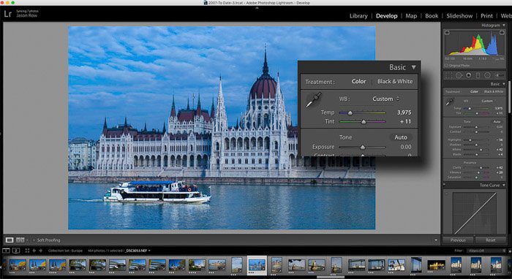Image resolution: width=512 pixels, height=279 pixels.
Task: Go forward using the filmstrip right arrow
Action: (40, 251)
